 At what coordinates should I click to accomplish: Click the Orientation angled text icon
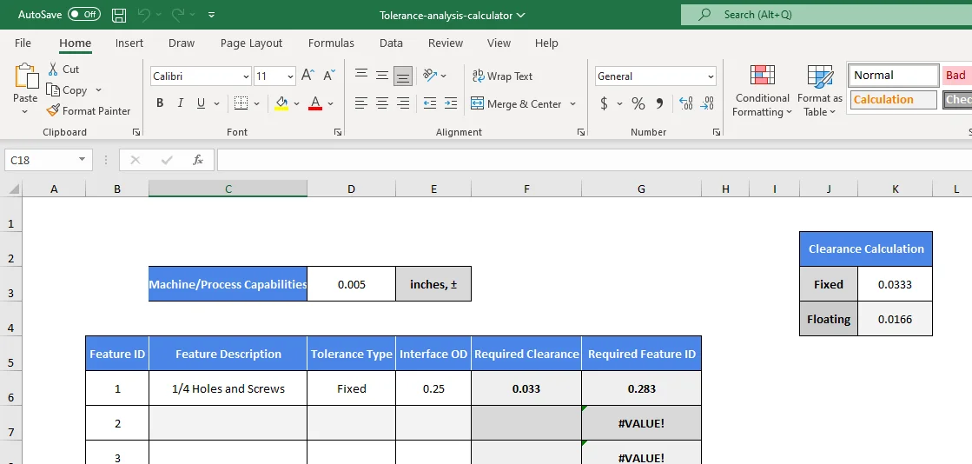[430, 76]
